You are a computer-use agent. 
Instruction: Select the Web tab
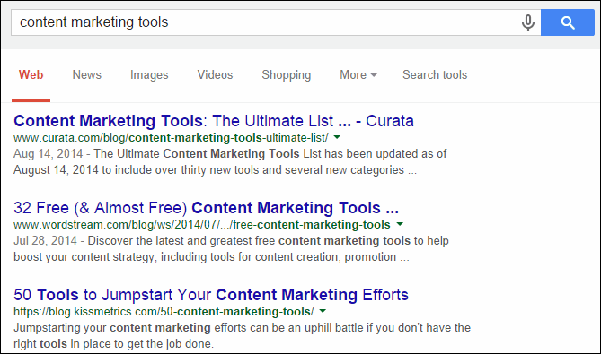(31, 75)
